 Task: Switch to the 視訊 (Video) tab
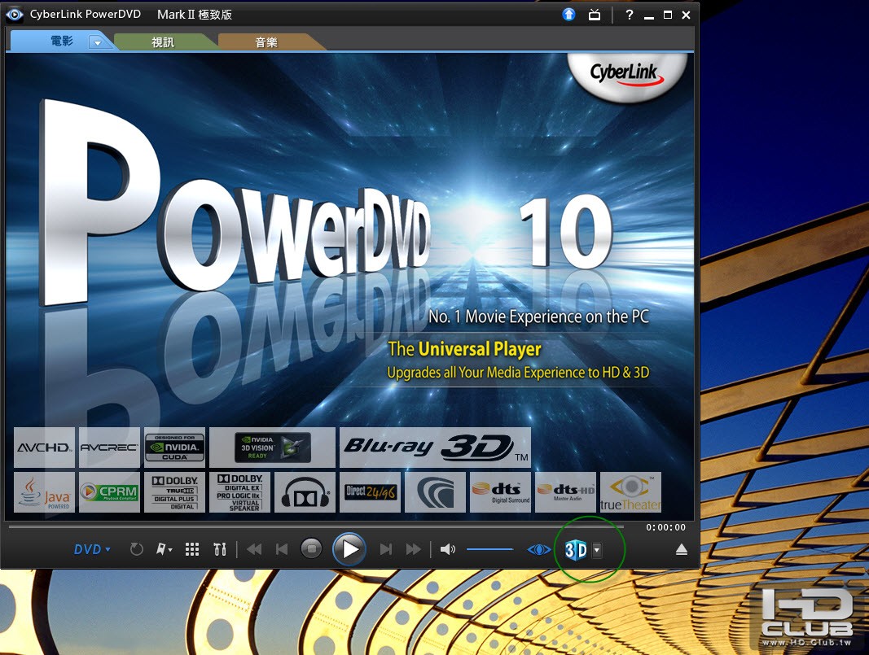click(163, 42)
